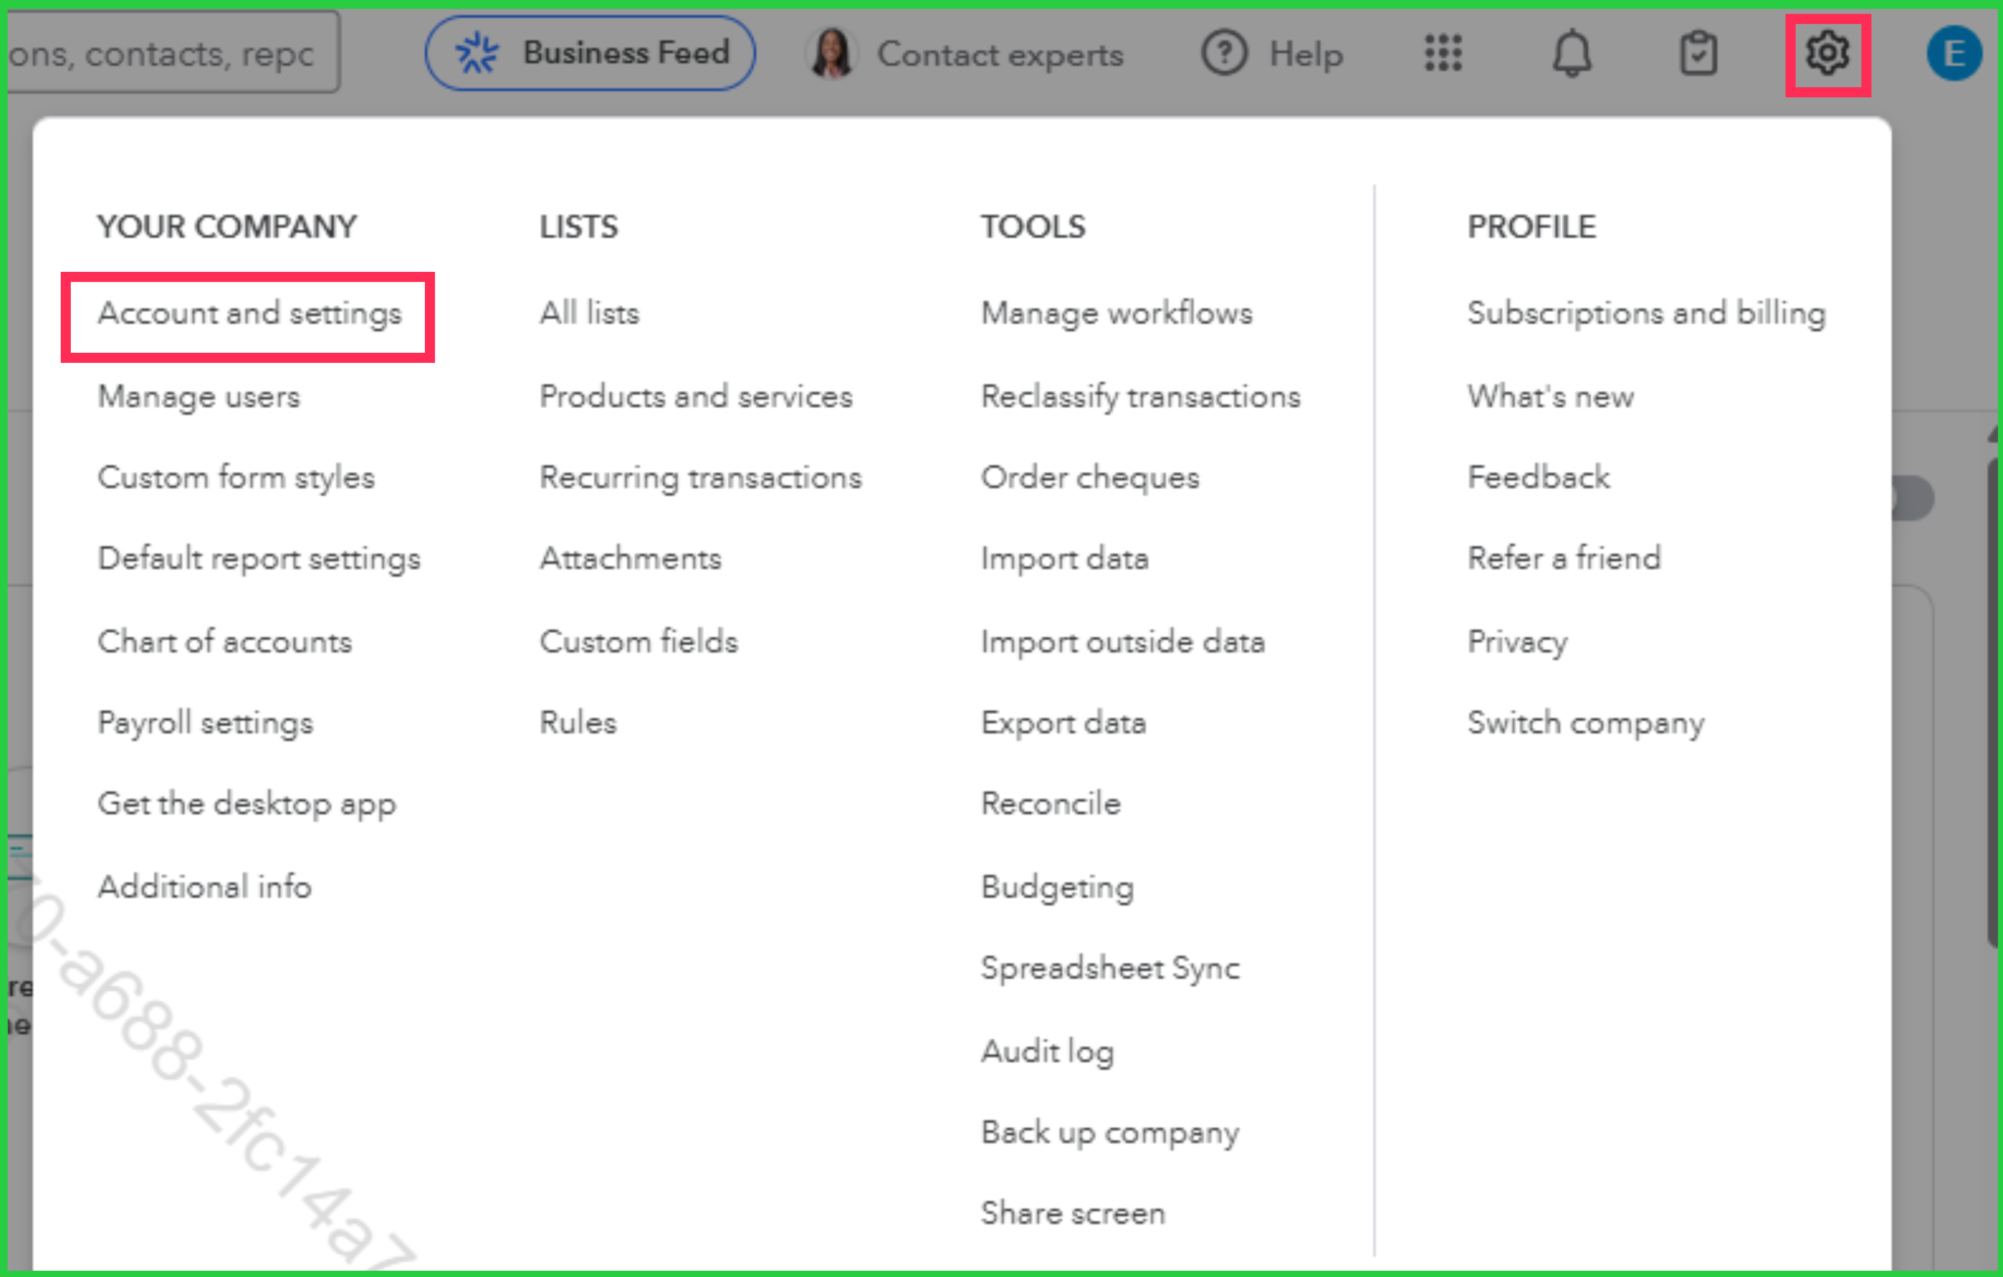Open the Audit log
The height and width of the screenshot is (1277, 2003).
[x=1047, y=1051]
